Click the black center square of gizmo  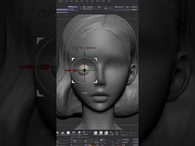pyautogui.click(x=84, y=70)
